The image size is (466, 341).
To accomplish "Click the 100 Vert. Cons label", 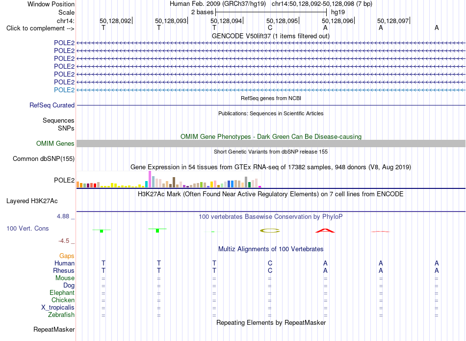I will click(27, 228).
